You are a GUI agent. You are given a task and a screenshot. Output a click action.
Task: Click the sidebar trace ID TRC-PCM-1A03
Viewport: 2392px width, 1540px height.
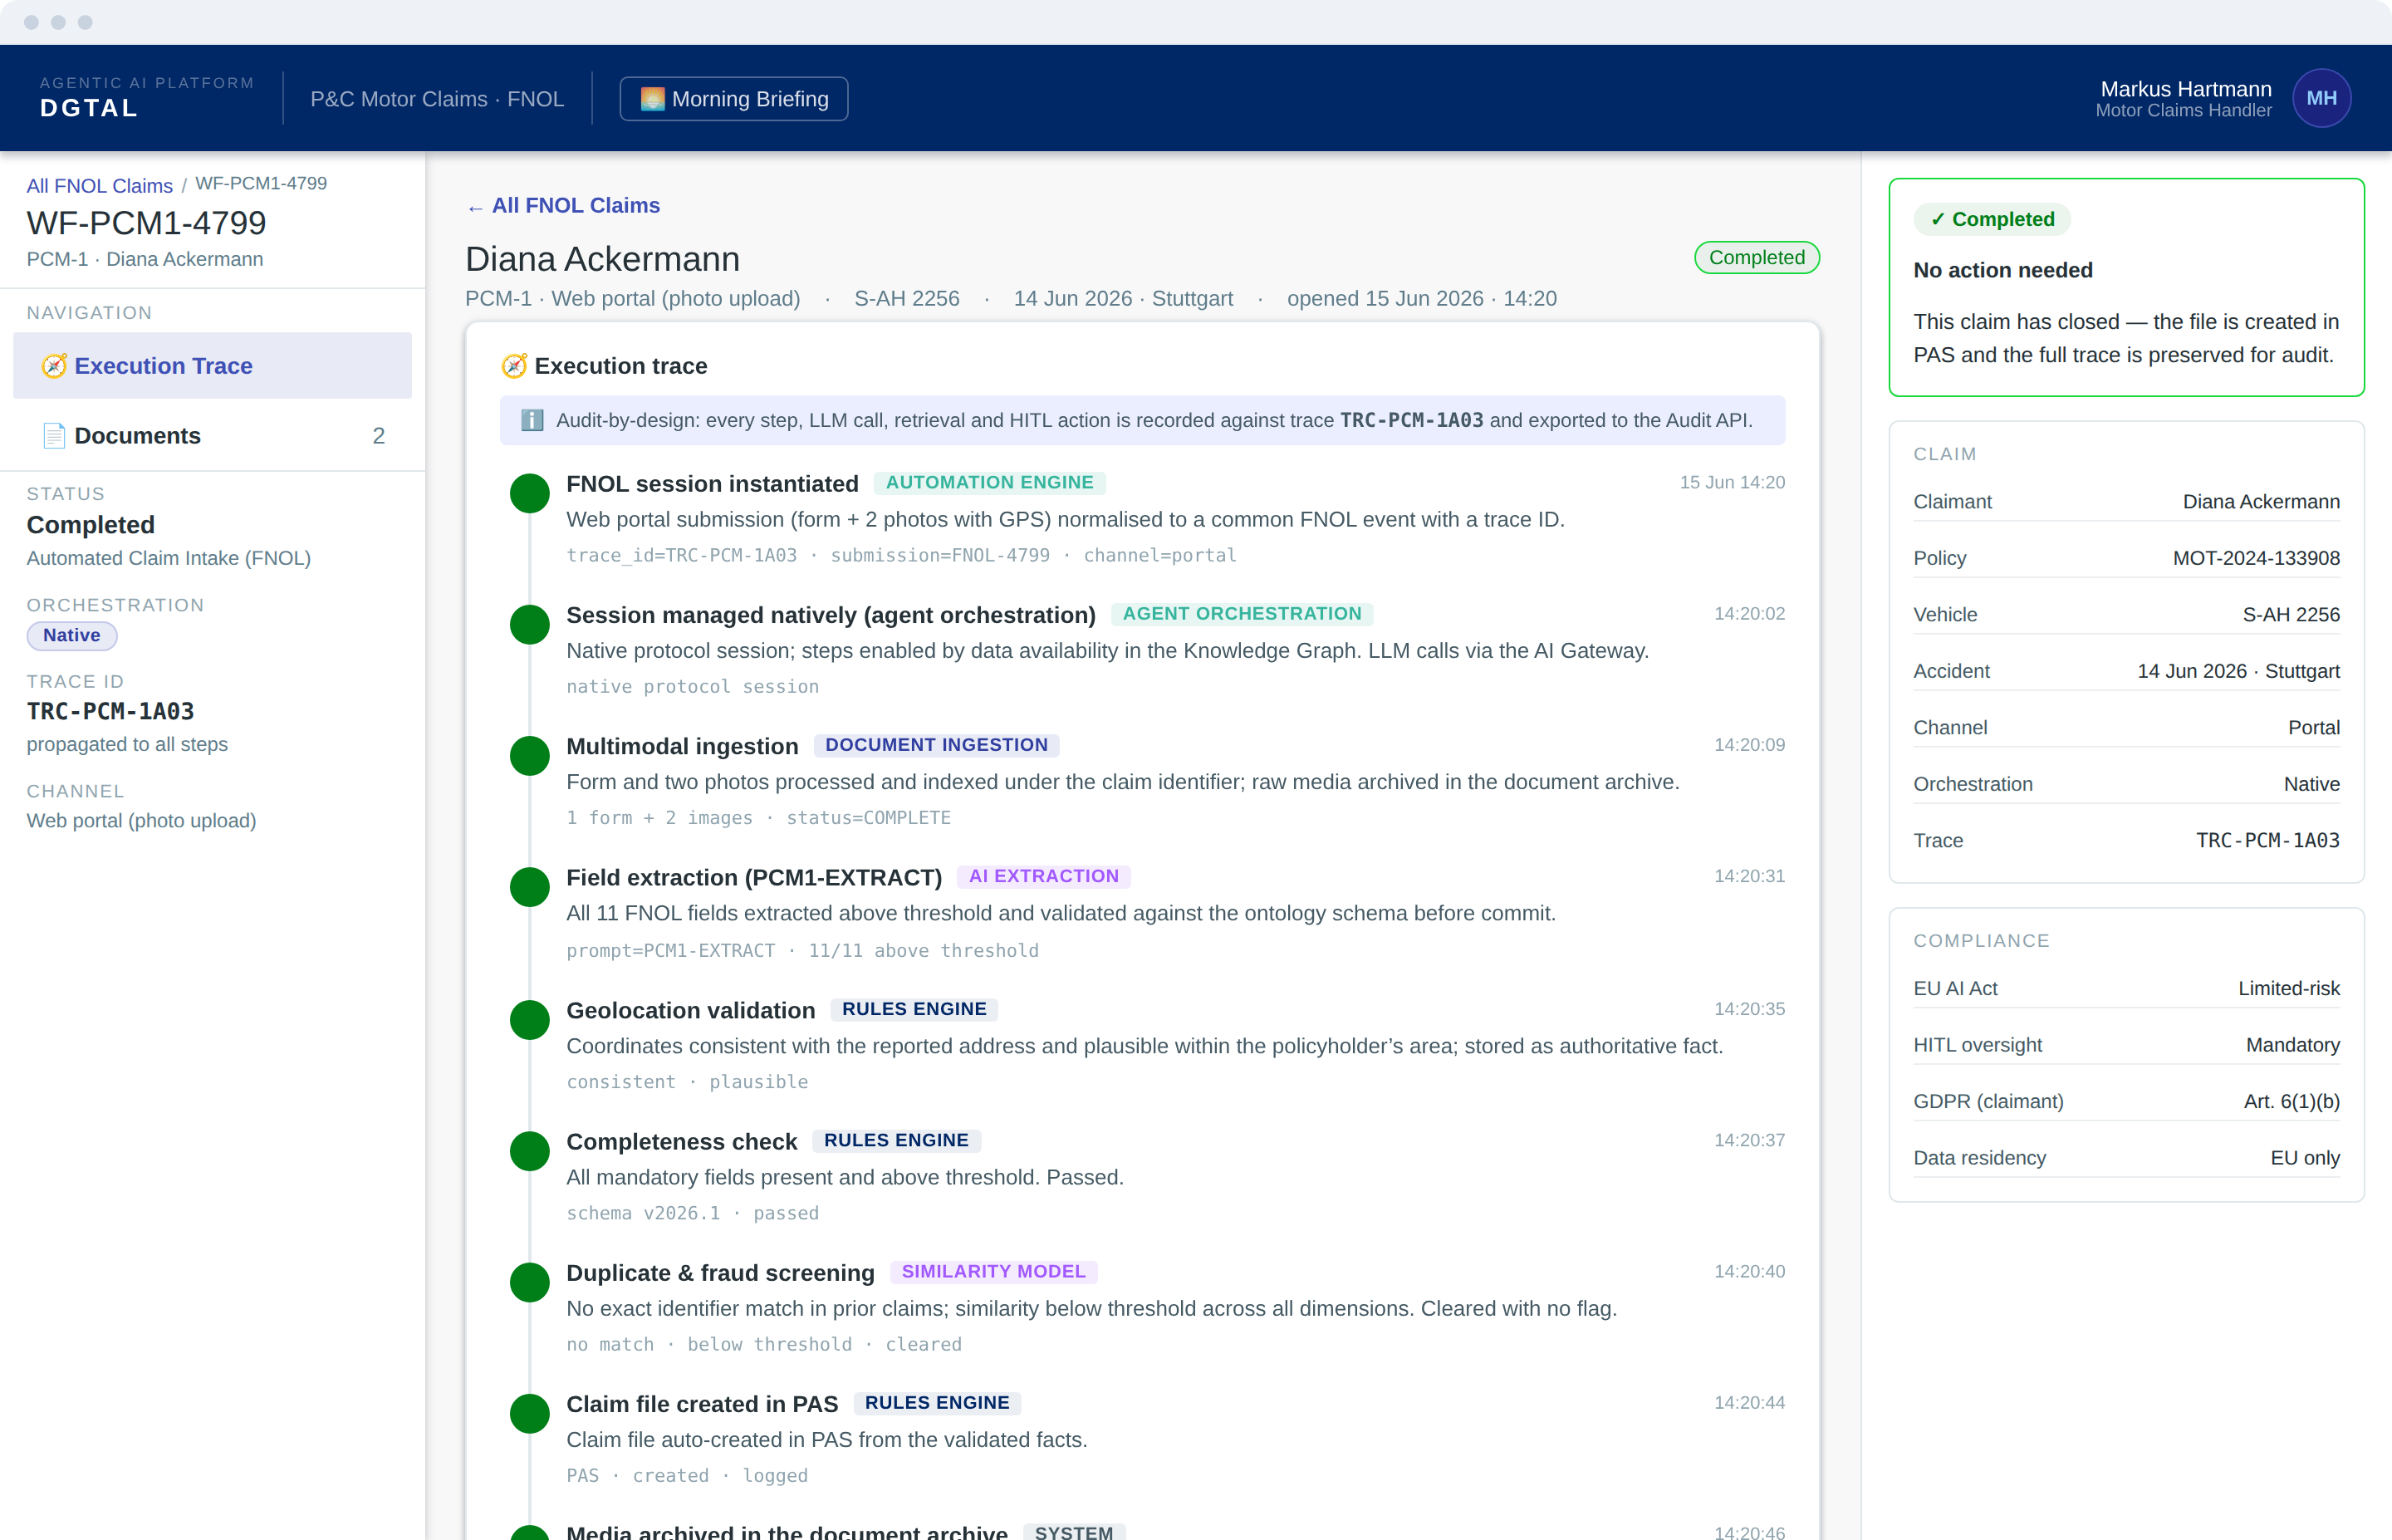click(x=111, y=711)
